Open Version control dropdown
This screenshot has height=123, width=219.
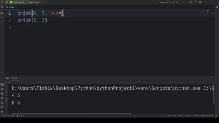(34, 2)
